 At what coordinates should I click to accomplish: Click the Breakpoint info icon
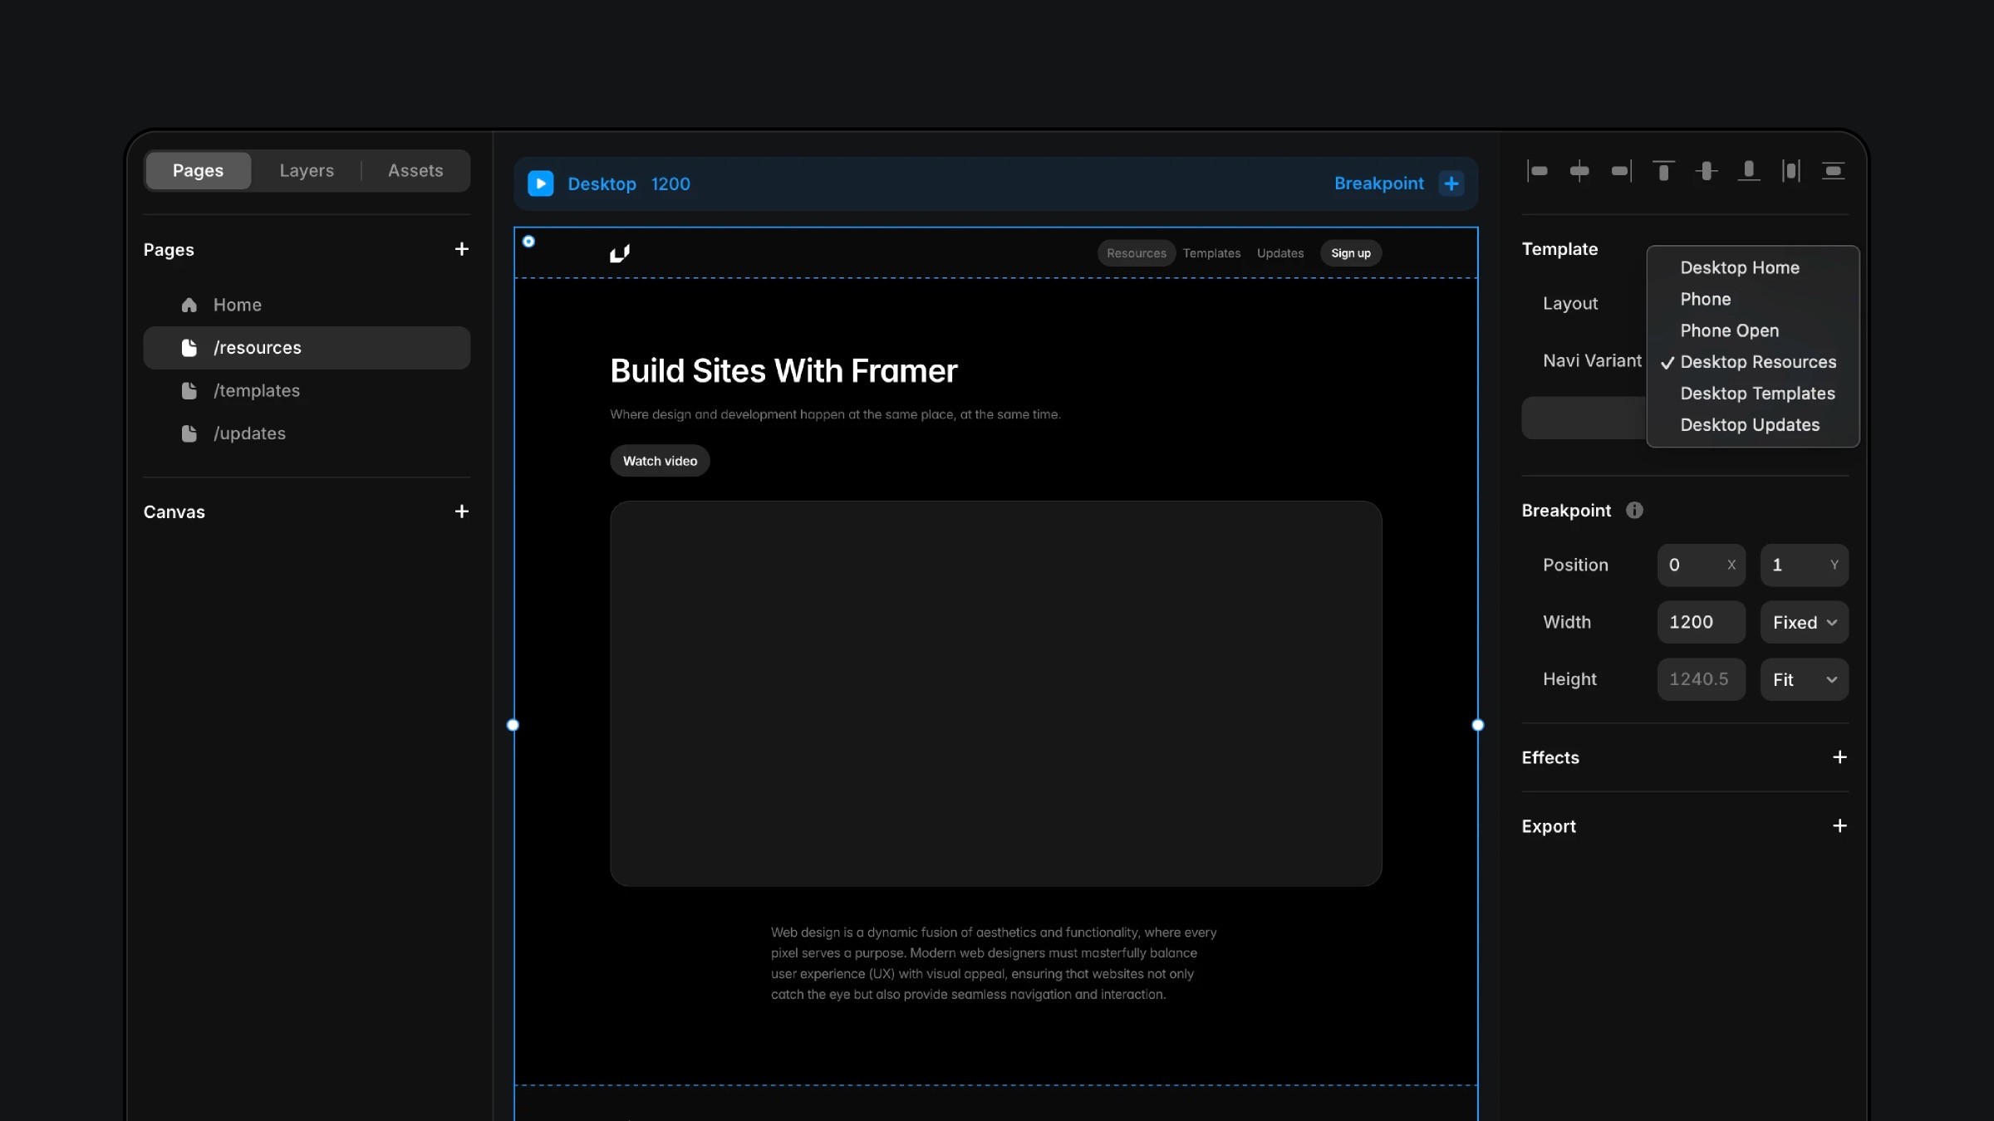(x=1634, y=511)
